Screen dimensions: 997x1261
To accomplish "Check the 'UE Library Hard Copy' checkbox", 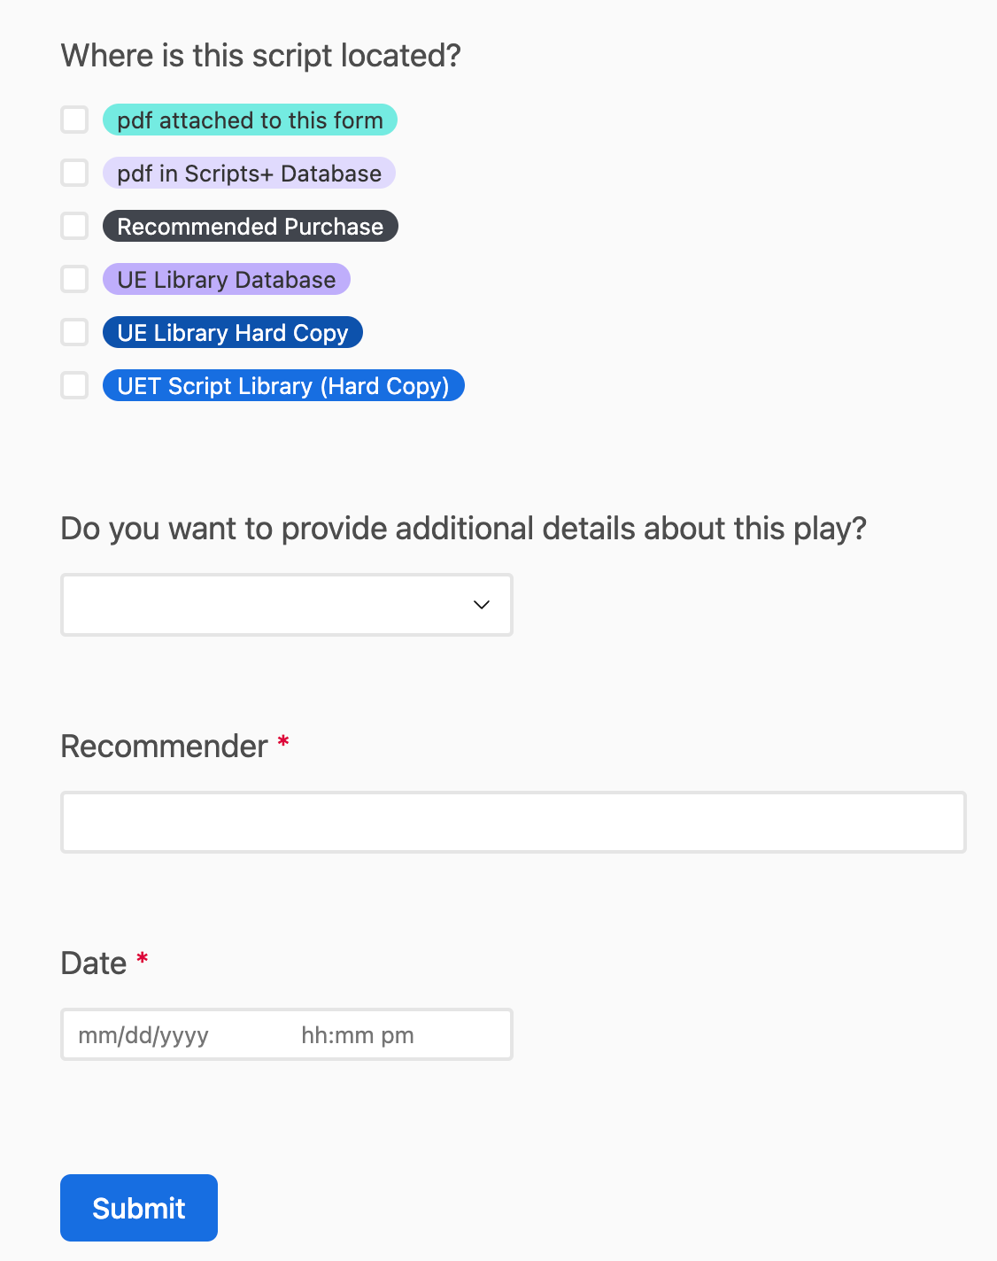I will point(74,332).
